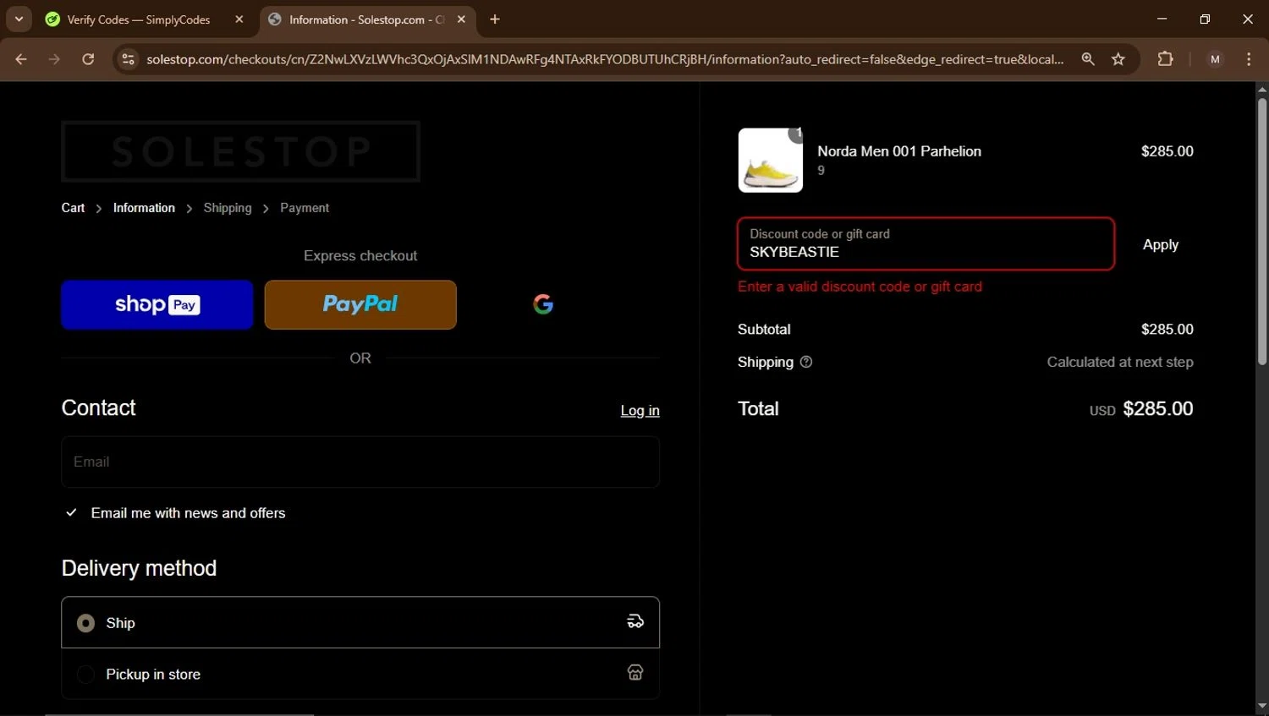The width and height of the screenshot is (1269, 716).
Task: Click the scrollbar up arrow
Action: tap(1262, 89)
